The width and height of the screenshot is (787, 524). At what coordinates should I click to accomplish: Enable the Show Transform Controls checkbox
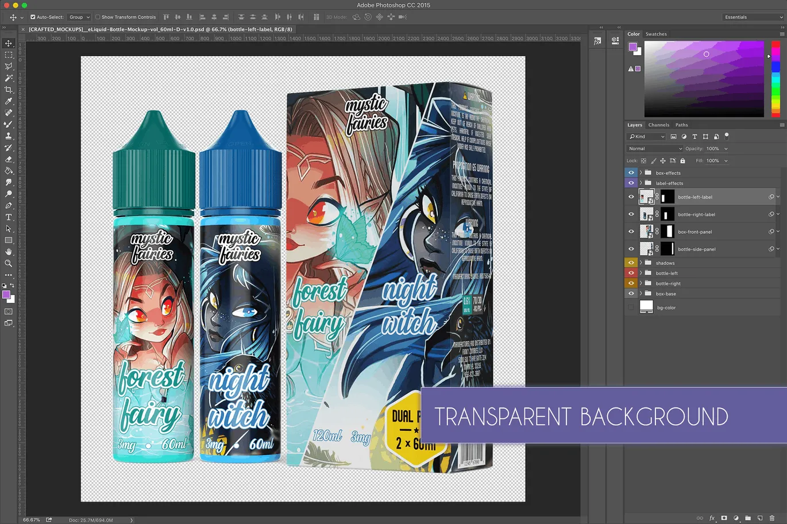tap(98, 17)
